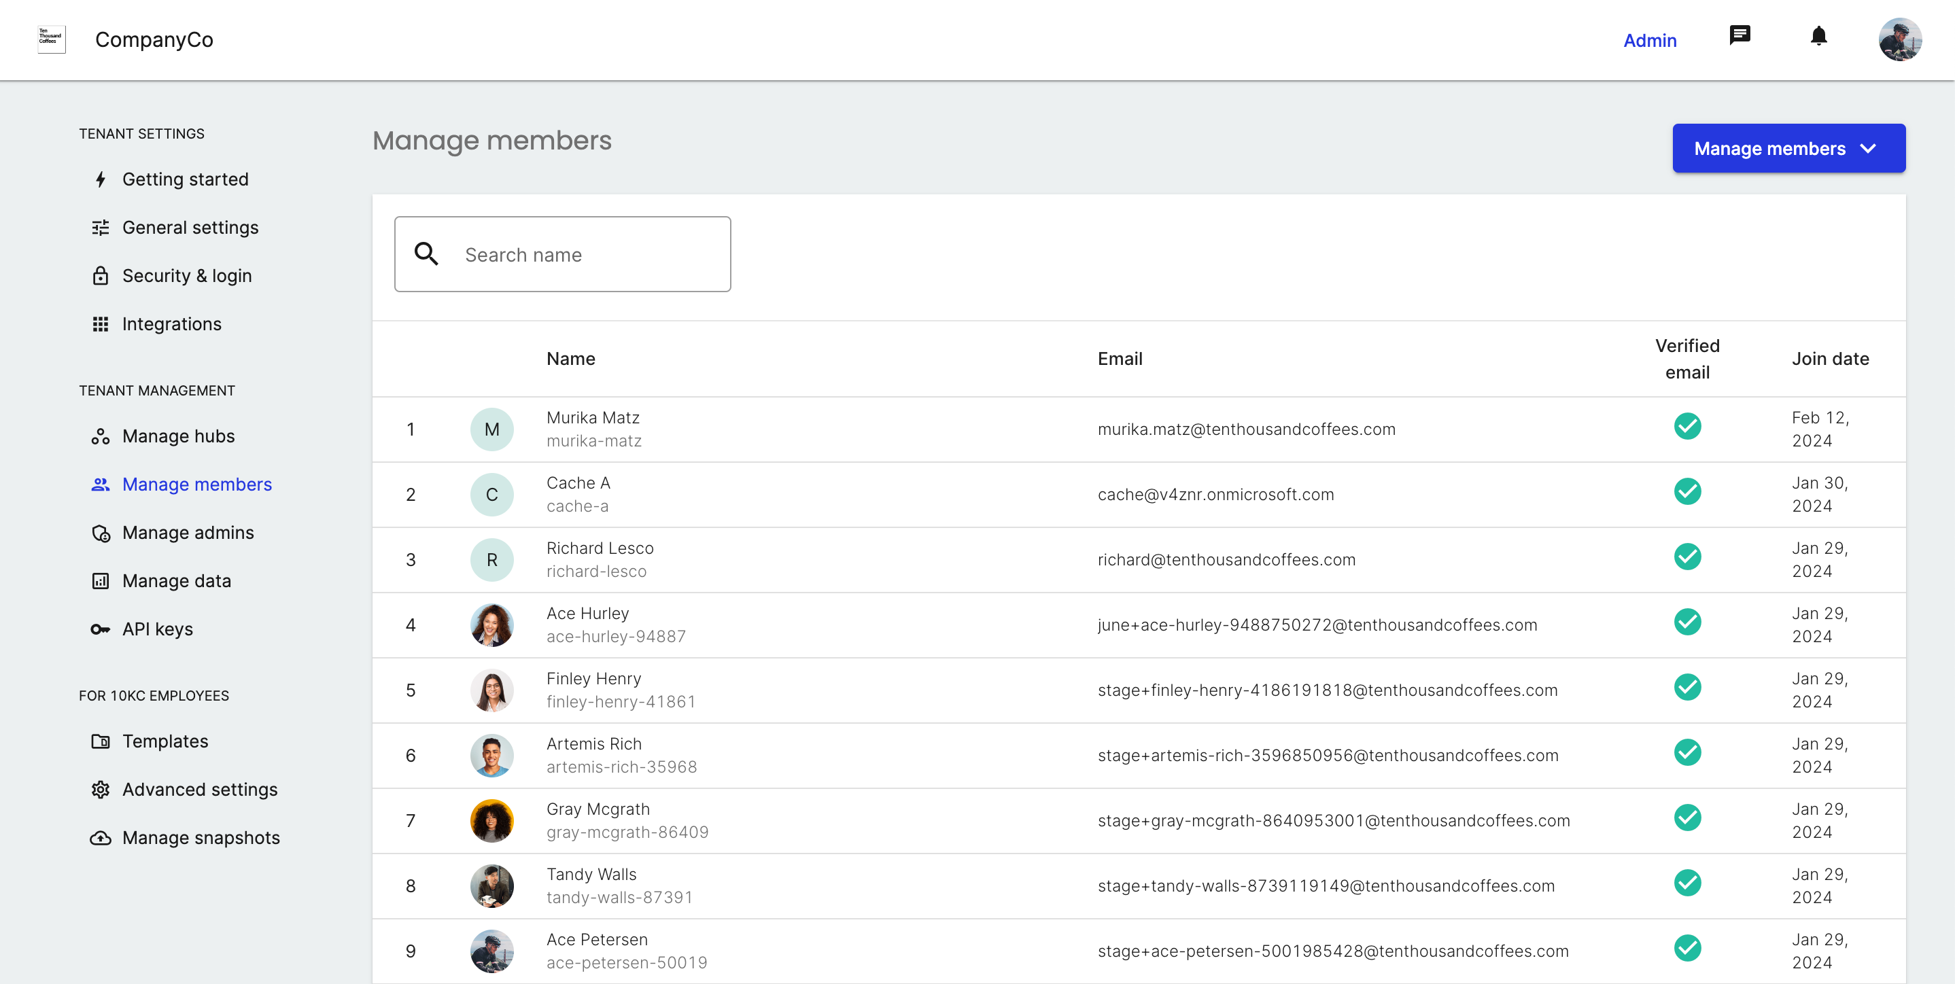Click Tandy Walls verified checkmark icon

point(1687,883)
